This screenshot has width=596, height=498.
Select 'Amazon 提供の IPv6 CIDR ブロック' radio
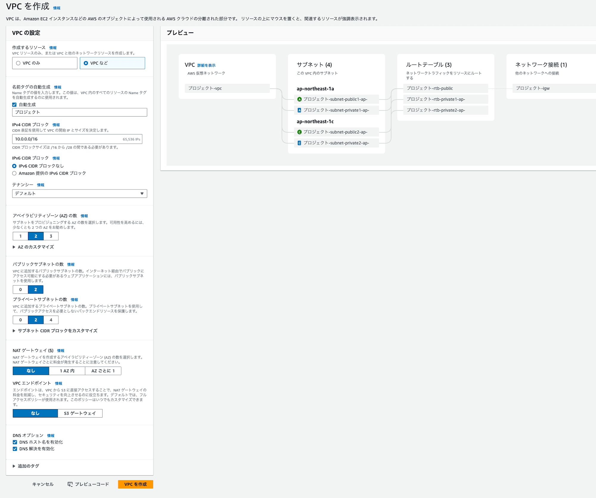14,173
